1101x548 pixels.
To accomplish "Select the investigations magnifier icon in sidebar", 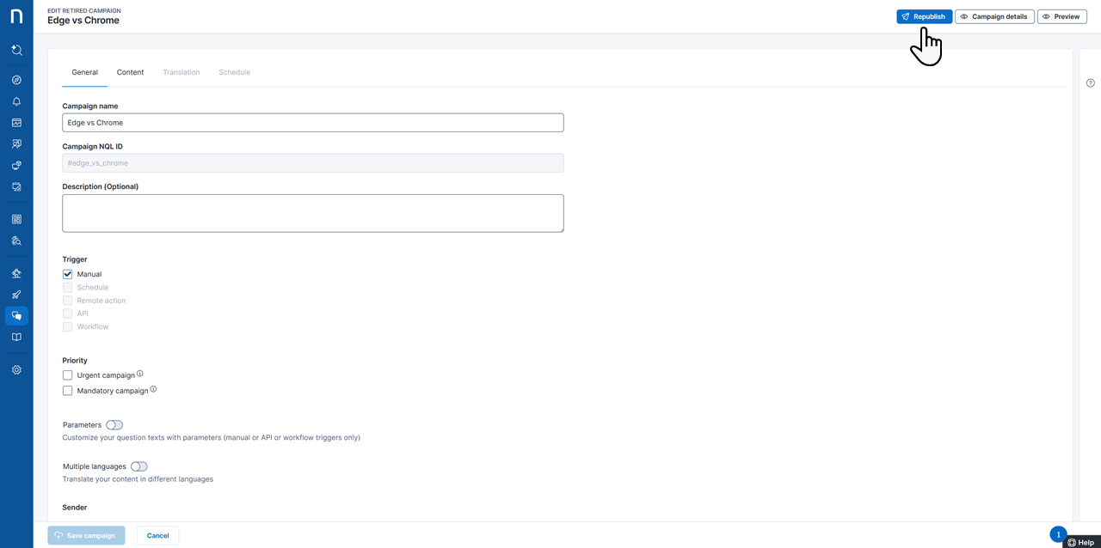I will (16, 241).
